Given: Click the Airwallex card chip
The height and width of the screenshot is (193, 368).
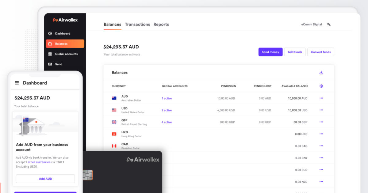Looking at the screenshot, I should pyautogui.click(x=88, y=175).
